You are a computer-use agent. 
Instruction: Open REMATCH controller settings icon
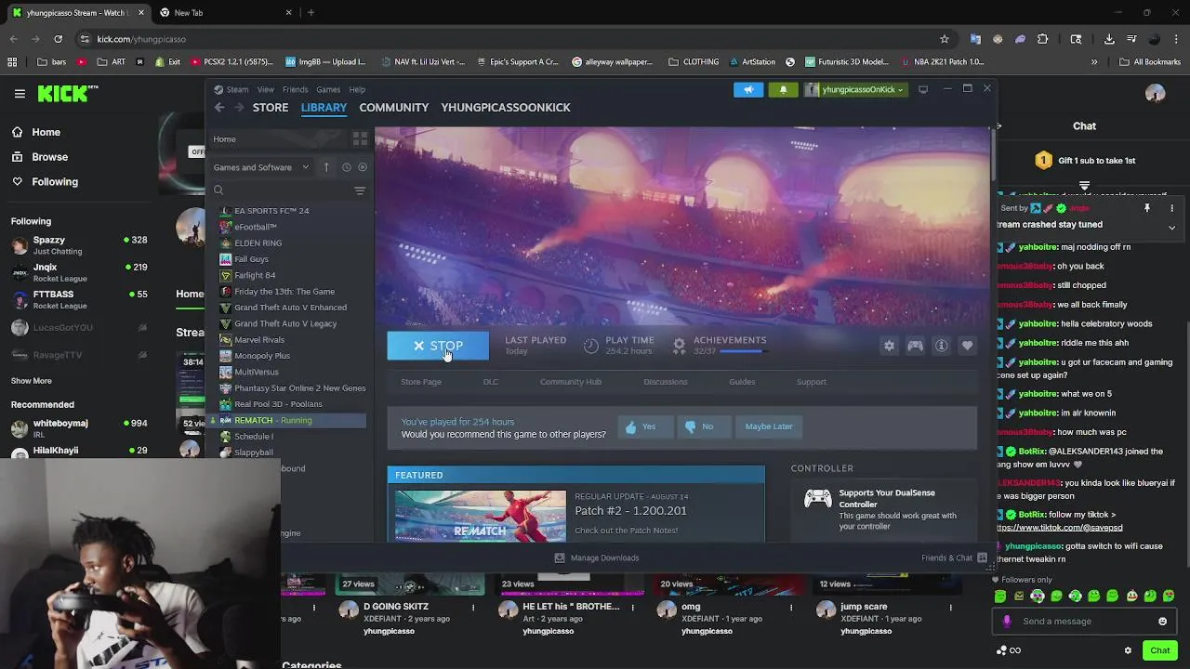click(x=916, y=346)
